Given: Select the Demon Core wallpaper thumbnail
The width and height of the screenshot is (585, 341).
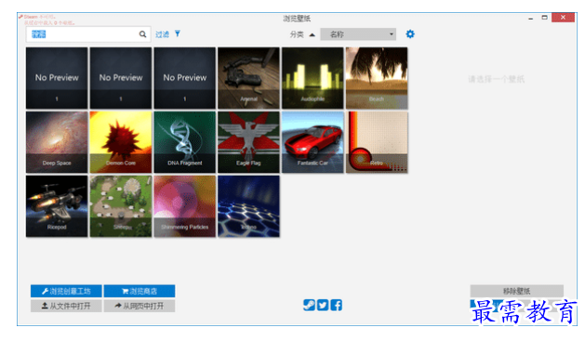Looking at the screenshot, I should [x=121, y=142].
